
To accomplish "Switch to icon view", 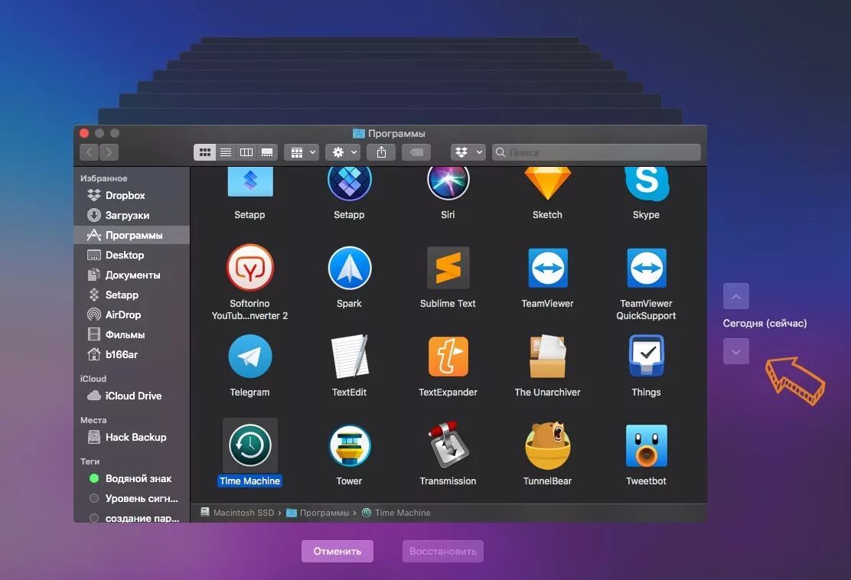I will (204, 152).
